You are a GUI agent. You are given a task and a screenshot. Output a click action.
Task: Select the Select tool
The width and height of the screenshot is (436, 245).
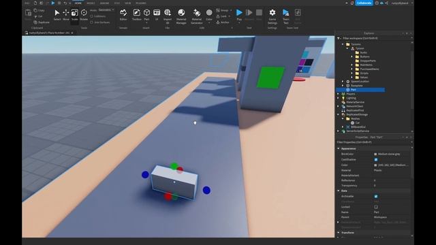coord(57,15)
